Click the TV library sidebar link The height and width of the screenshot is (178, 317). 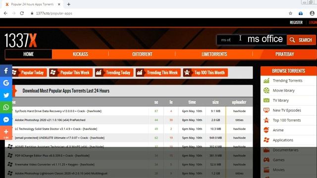[281, 100]
